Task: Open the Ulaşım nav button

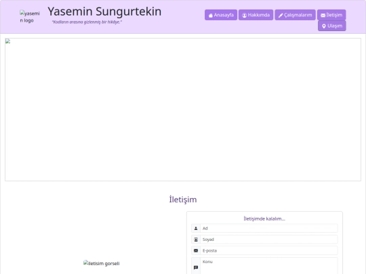Action: coord(332,26)
